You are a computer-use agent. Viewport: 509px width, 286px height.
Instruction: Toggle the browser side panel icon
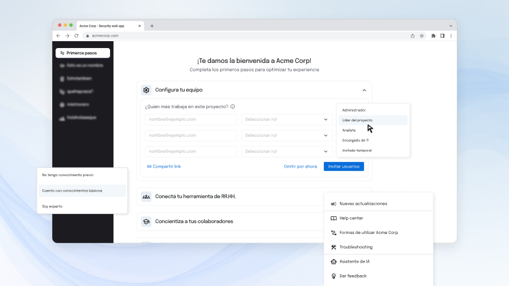[x=442, y=35]
